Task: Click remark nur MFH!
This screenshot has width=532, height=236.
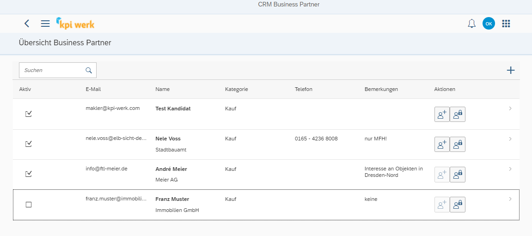Action: point(376,139)
